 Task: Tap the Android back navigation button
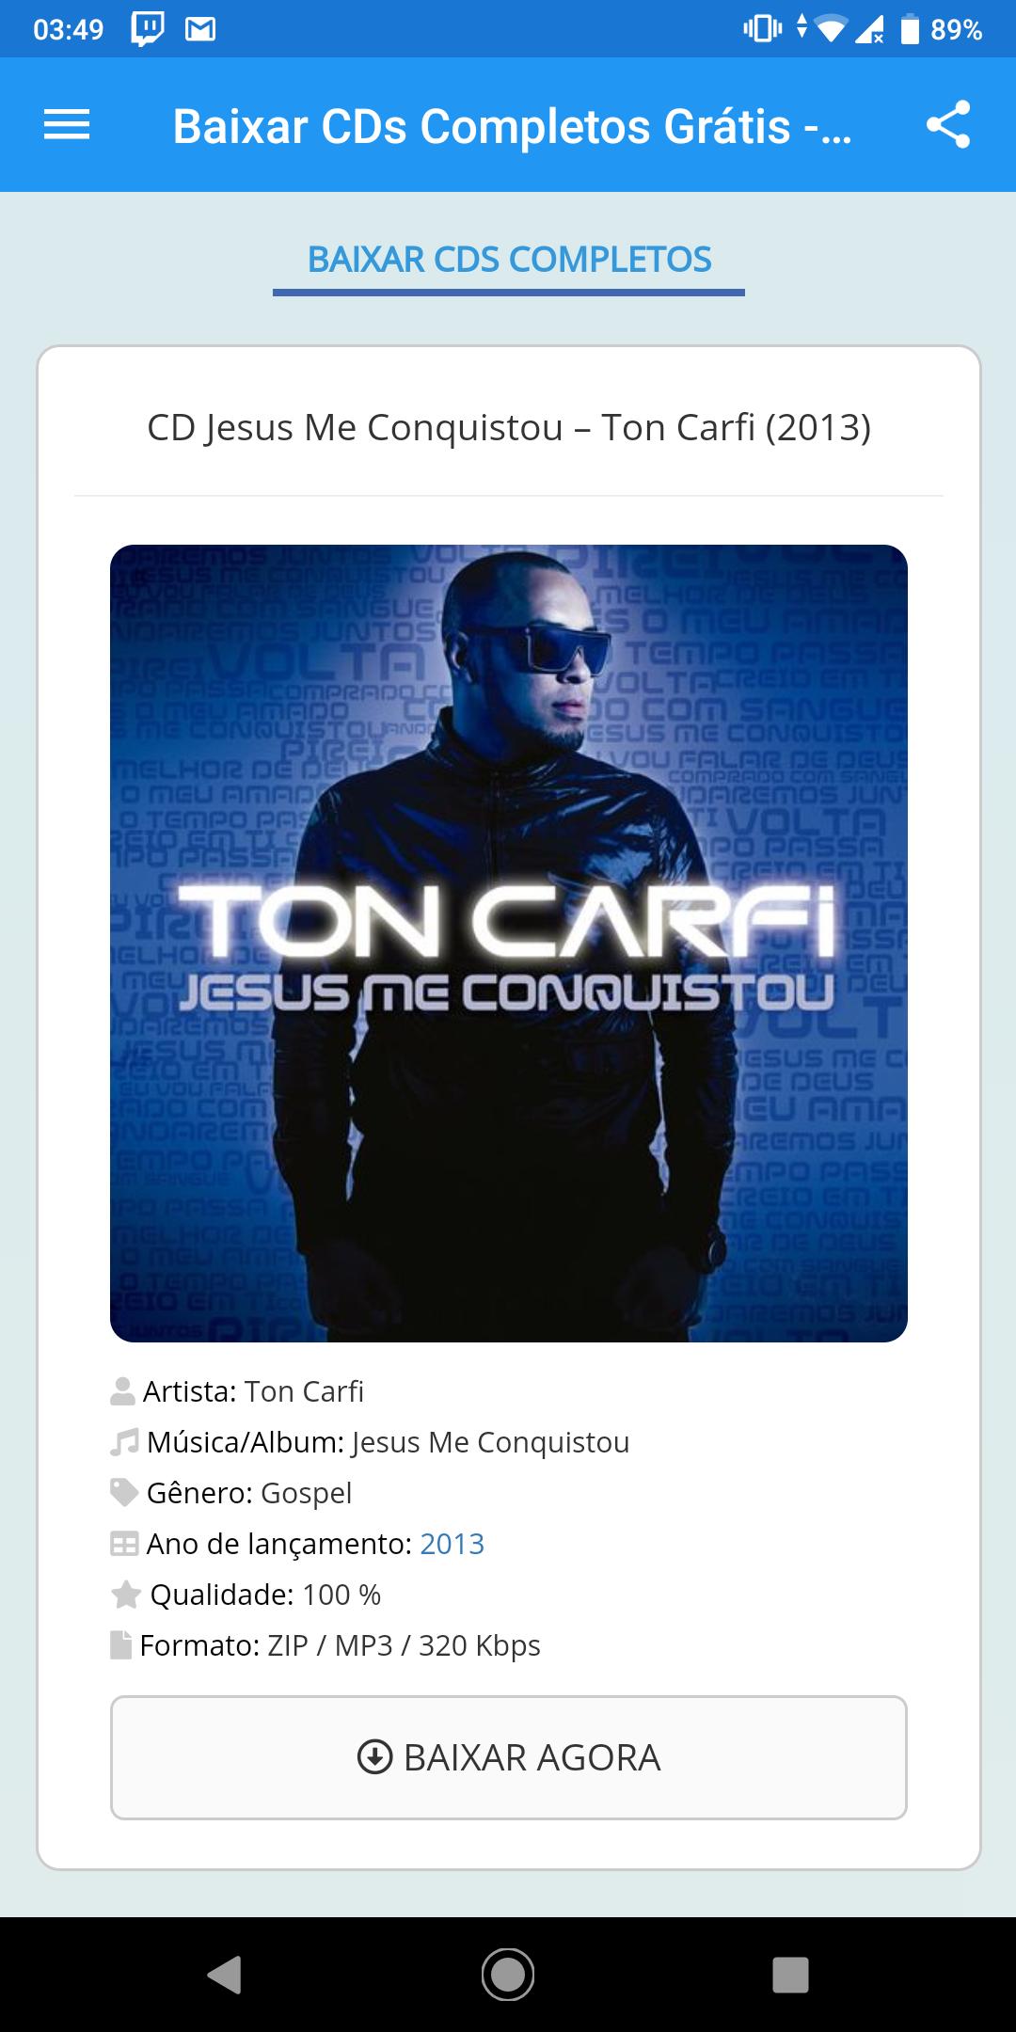(225, 1975)
